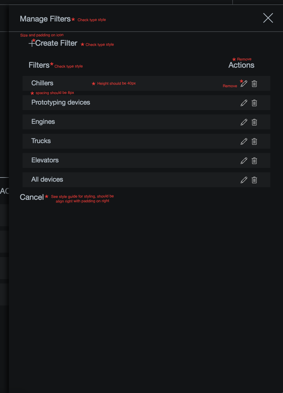The image size is (283, 393).
Task: Click the Cancel button
Action: point(32,197)
